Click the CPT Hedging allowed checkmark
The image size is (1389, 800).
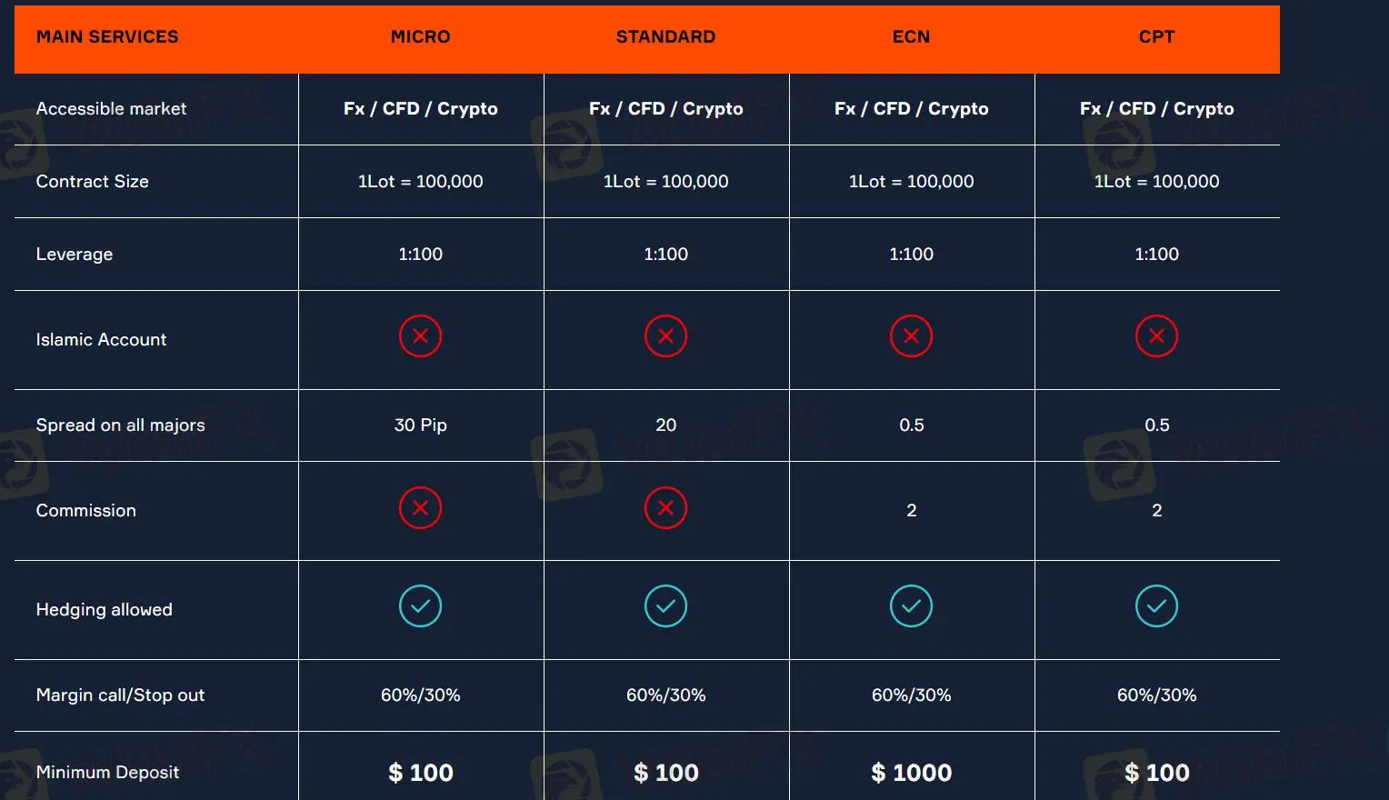(x=1156, y=606)
